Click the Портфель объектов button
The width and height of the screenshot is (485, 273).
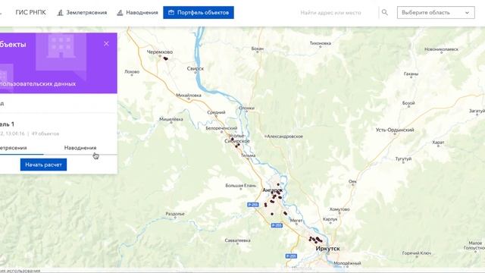pos(199,13)
